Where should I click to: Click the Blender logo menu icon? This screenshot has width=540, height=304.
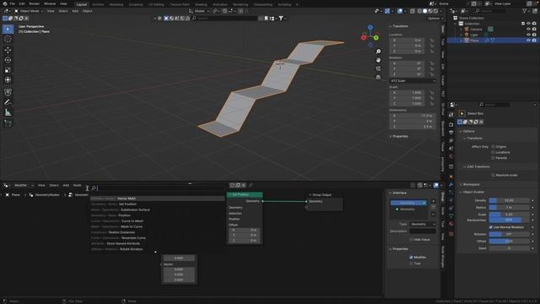point(4,3)
